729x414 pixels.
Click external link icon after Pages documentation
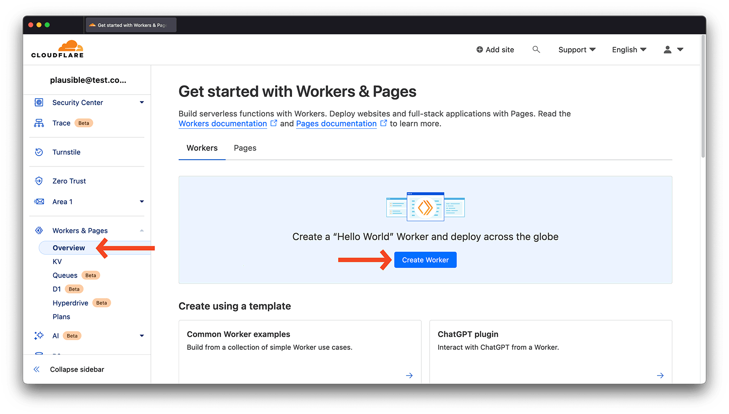(384, 123)
